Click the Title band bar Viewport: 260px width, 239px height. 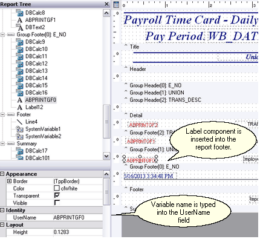click(190, 47)
